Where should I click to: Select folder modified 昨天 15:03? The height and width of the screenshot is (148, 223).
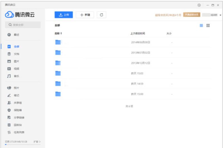[x=132, y=73]
